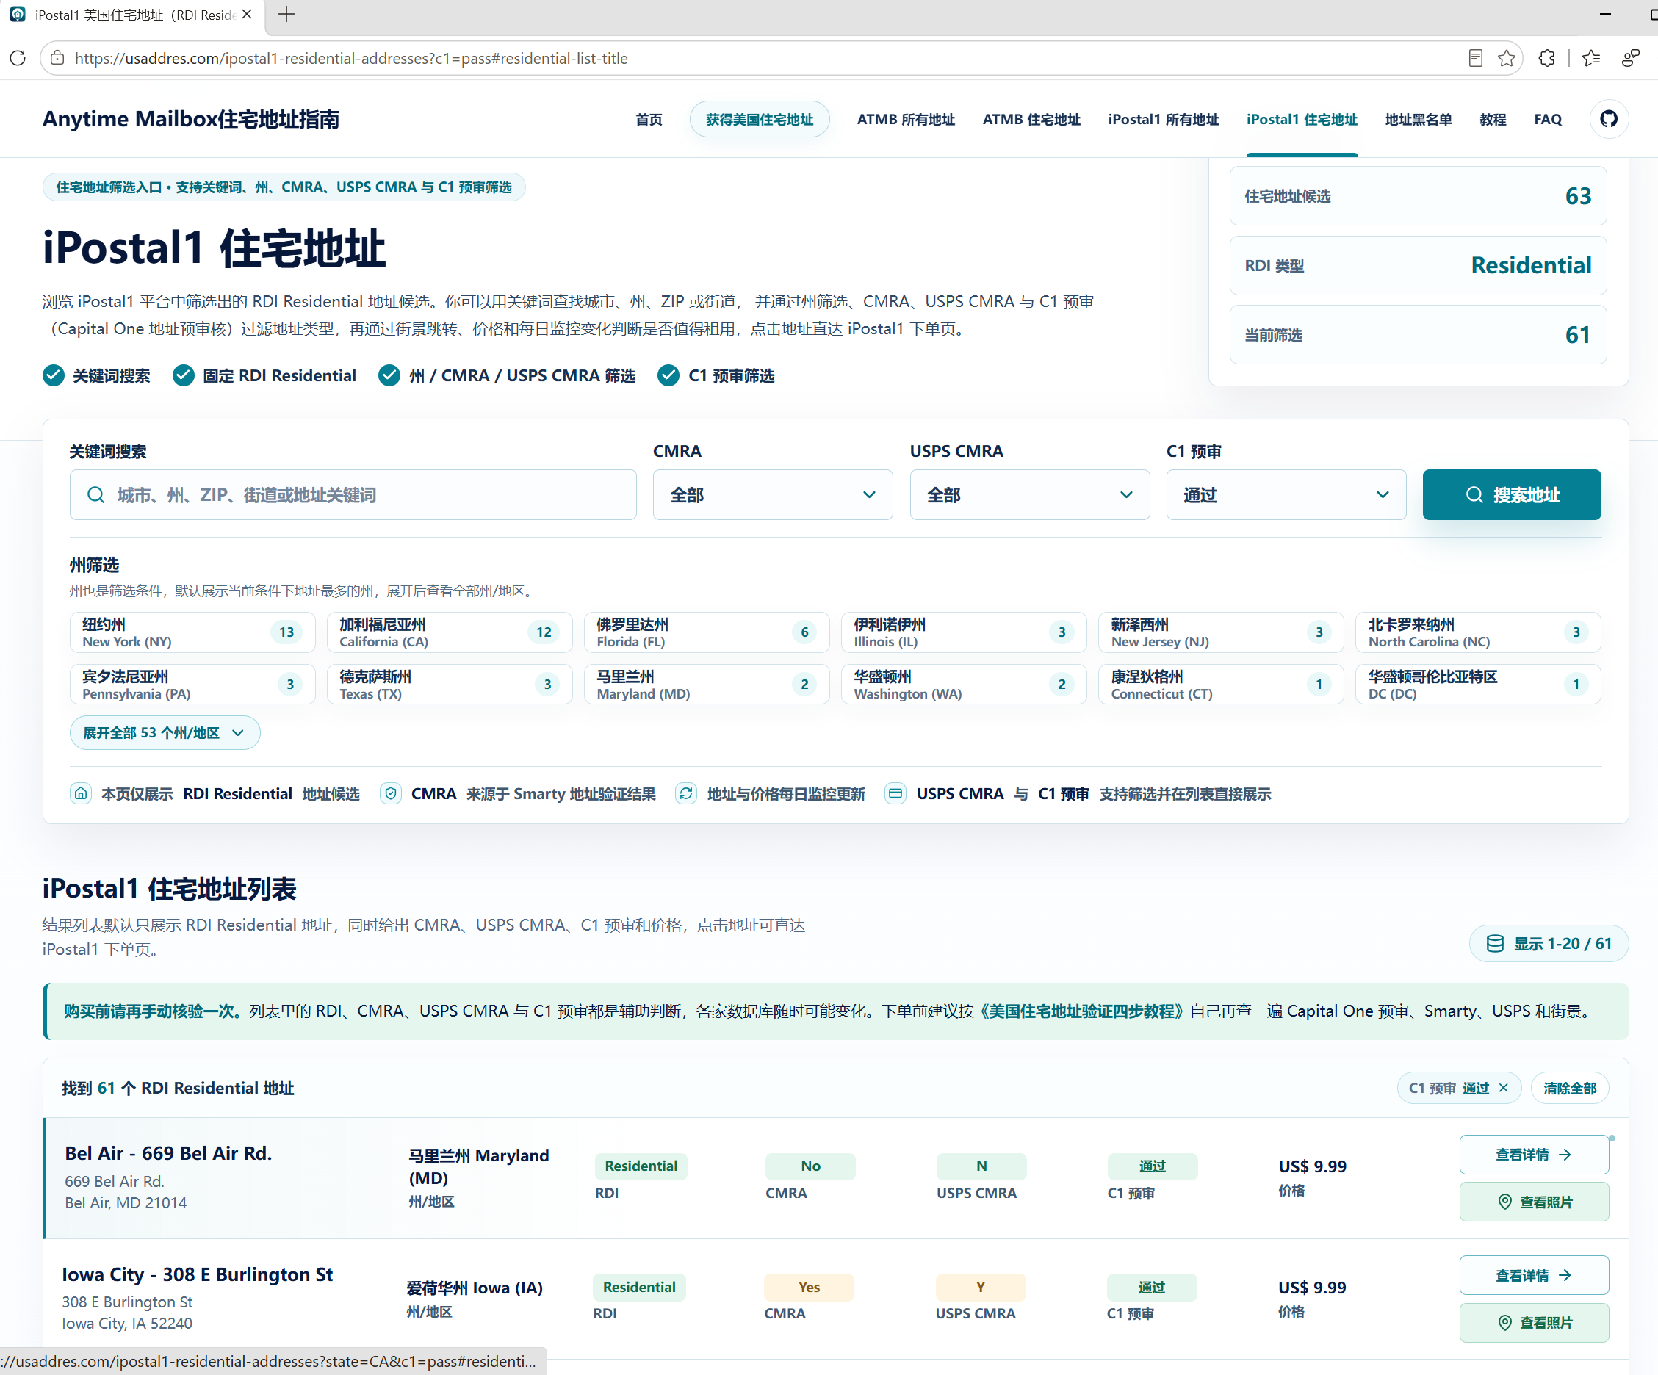Viewport: 1658px width, 1375px height.
Task: Click 清除全部 filters button
Action: (x=1570, y=1088)
